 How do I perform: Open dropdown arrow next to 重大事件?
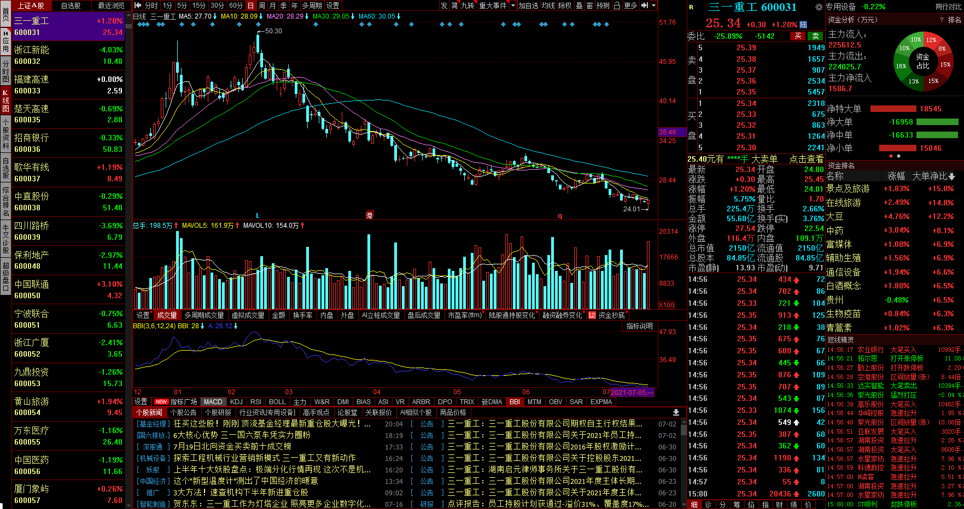[513, 5]
